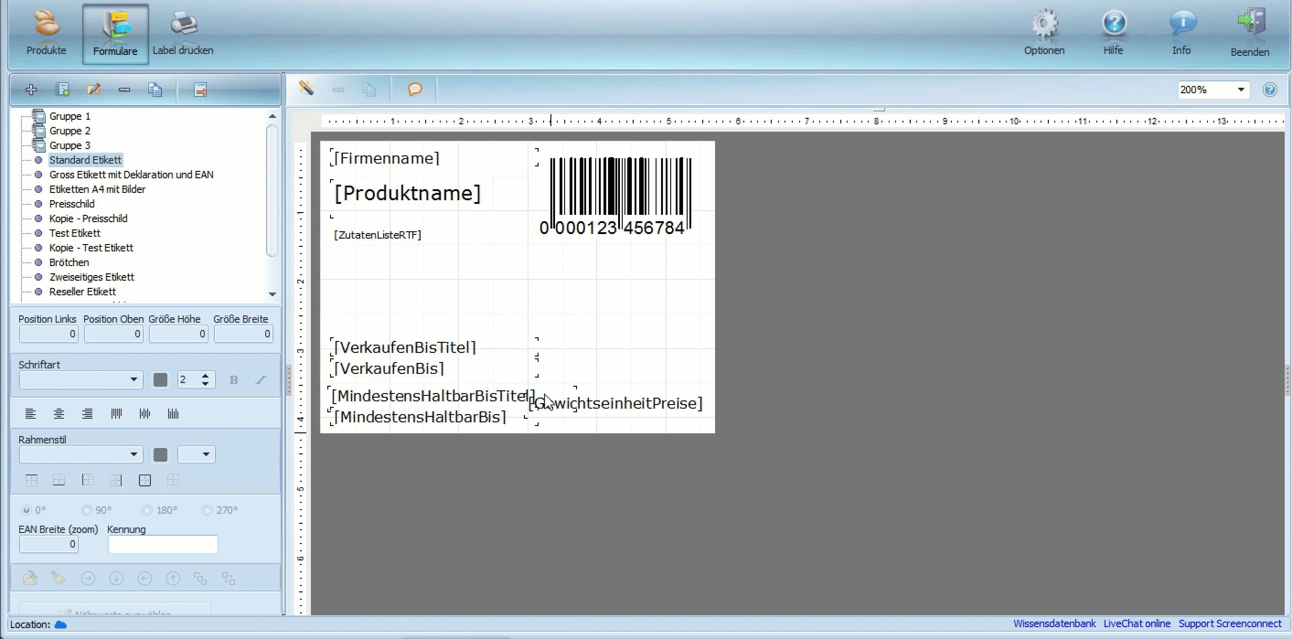Click the first barcode vertical alignment icon

point(117,413)
